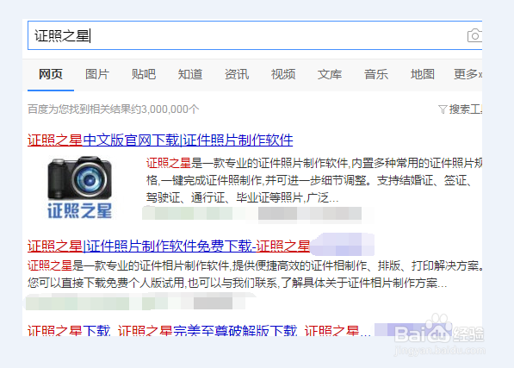Open the 地图 tab
514x368 pixels.
[x=423, y=74]
